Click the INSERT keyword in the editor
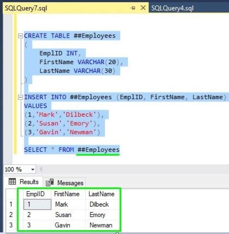 click(x=35, y=97)
